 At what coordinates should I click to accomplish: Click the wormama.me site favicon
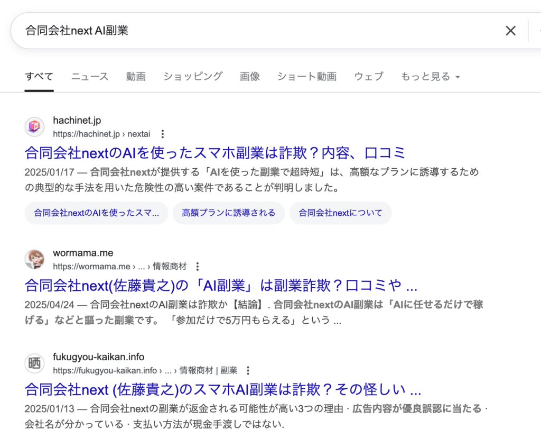click(x=34, y=259)
